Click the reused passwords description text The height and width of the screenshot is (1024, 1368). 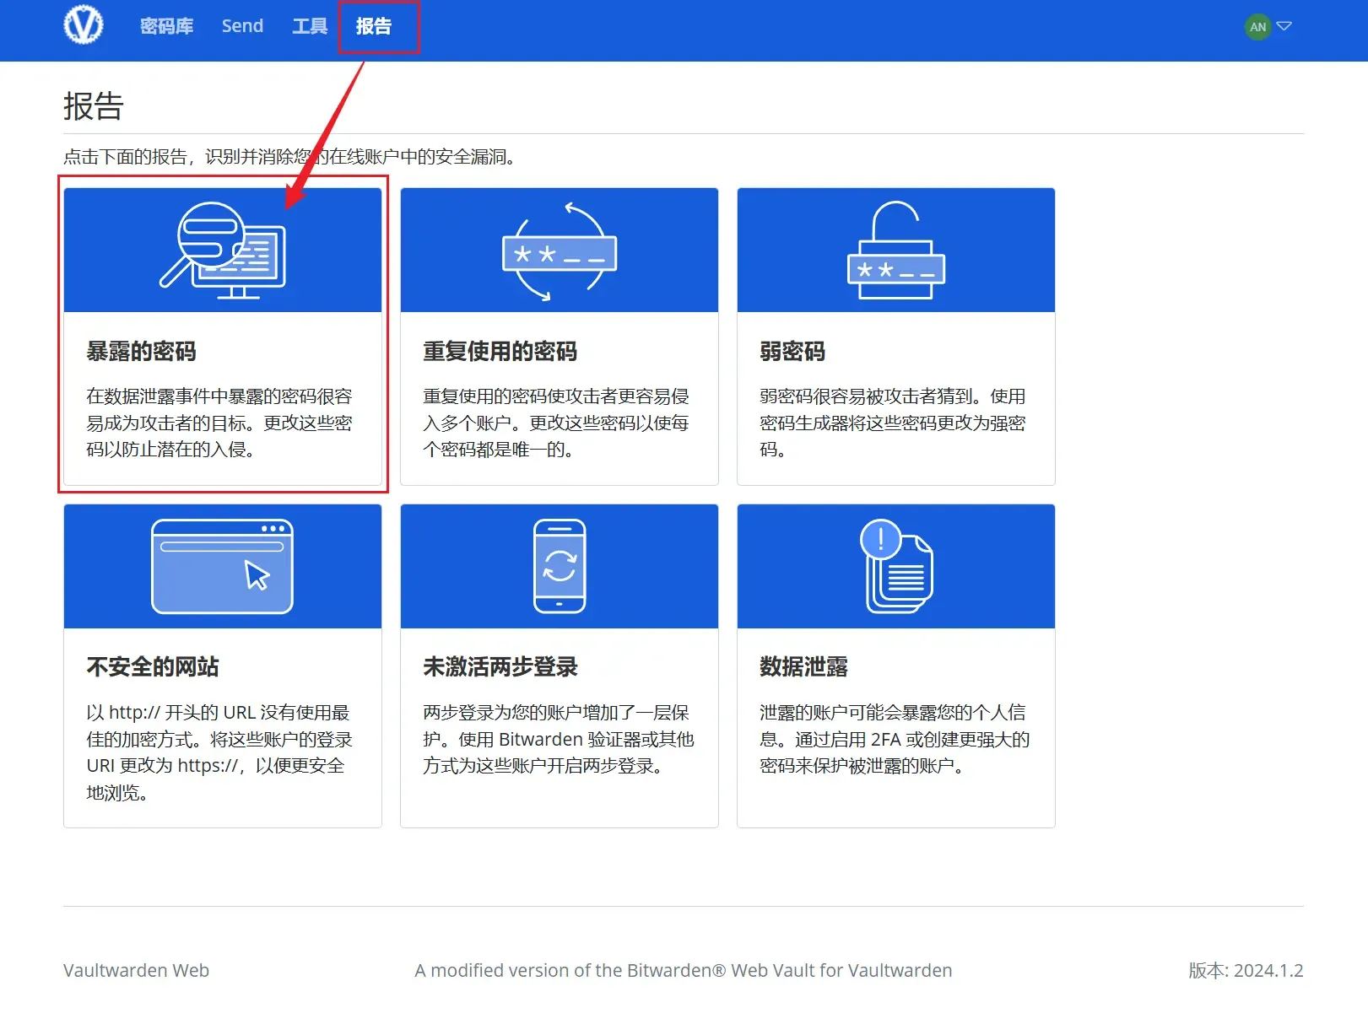point(556,423)
